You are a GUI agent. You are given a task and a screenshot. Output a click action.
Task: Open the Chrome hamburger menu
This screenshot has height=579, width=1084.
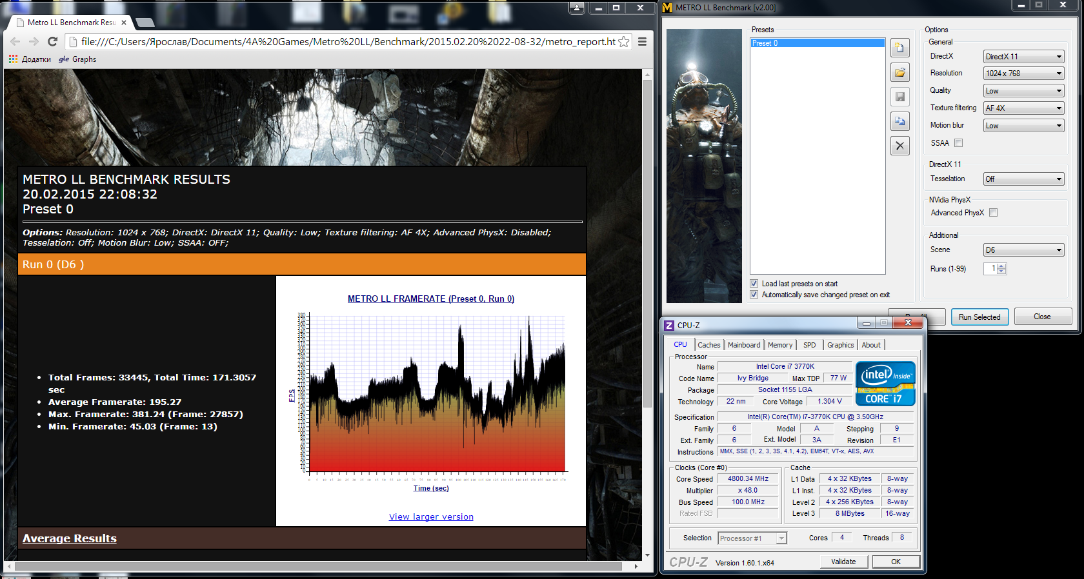(642, 42)
